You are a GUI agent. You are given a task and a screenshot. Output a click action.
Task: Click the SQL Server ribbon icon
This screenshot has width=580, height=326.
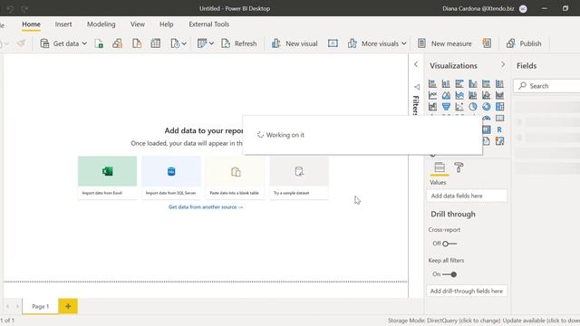pyautogui.click(x=137, y=43)
